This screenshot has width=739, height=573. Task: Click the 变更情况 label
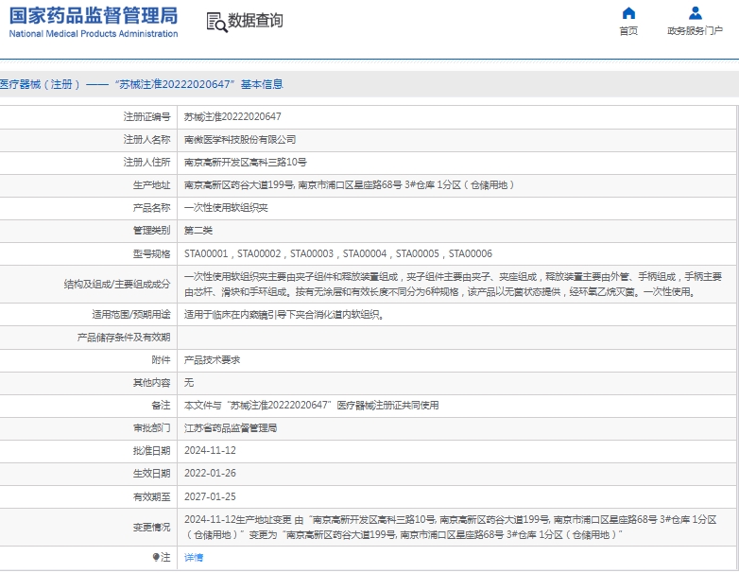[152, 528]
